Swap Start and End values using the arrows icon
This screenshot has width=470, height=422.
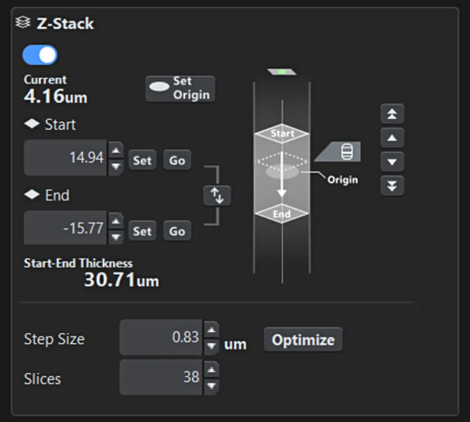(217, 196)
